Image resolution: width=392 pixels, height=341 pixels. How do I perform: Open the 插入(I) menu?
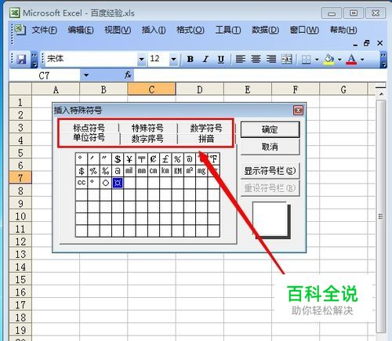coord(154,30)
